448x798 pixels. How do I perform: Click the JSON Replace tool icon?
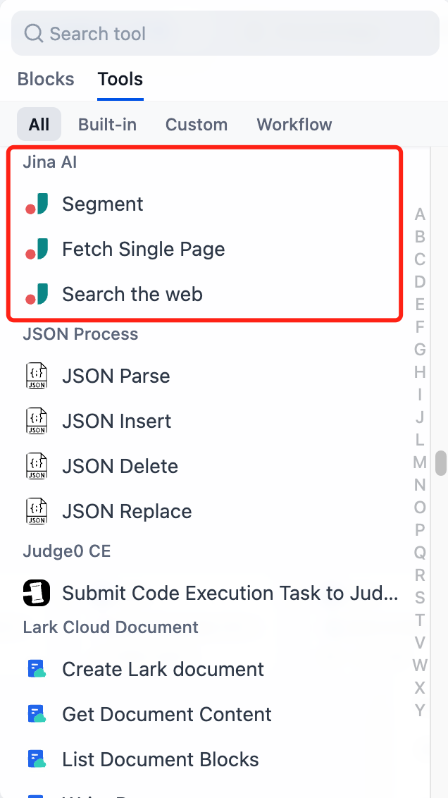[x=37, y=512]
